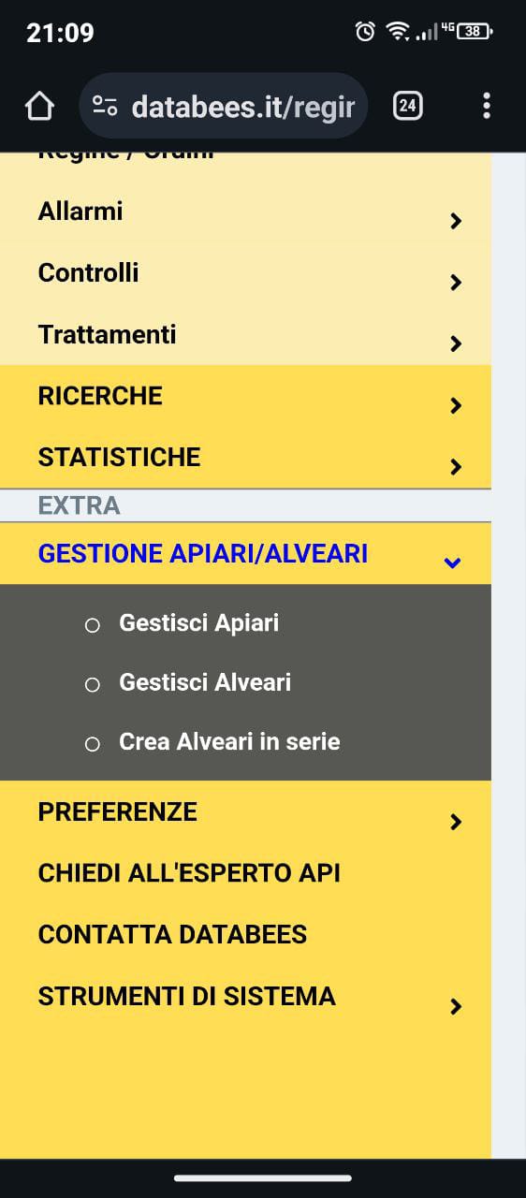Tap the battery indicator icon

tap(475, 31)
